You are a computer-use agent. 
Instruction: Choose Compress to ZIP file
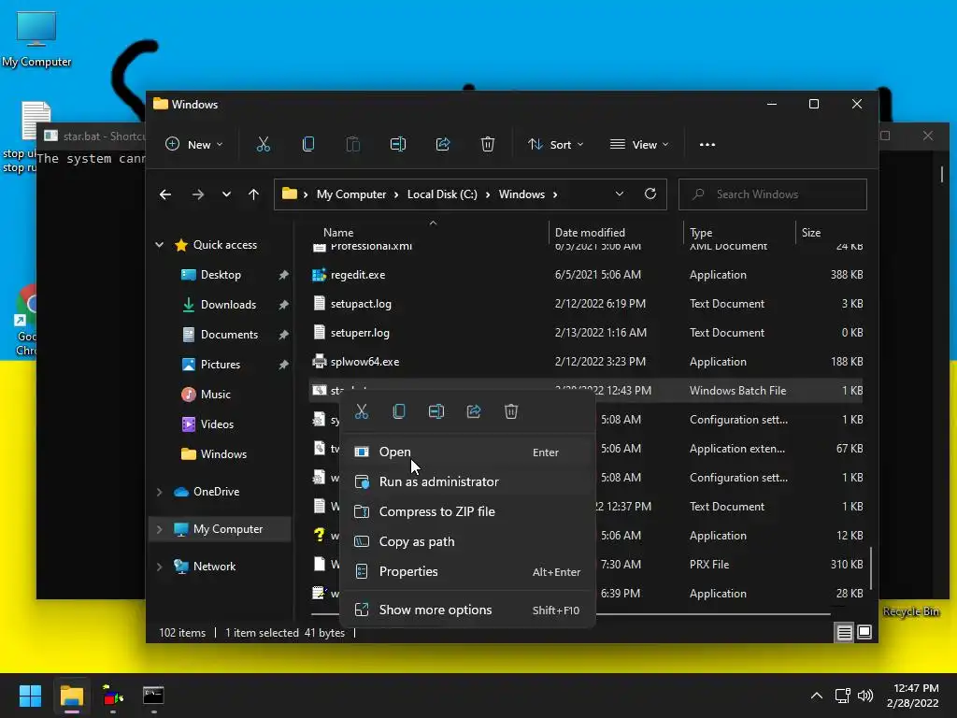click(467, 511)
